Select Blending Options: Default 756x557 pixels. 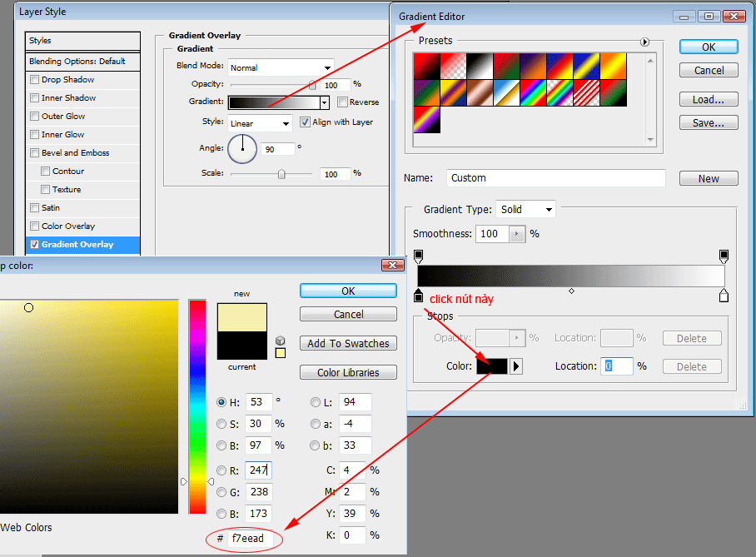click(82, 62)
